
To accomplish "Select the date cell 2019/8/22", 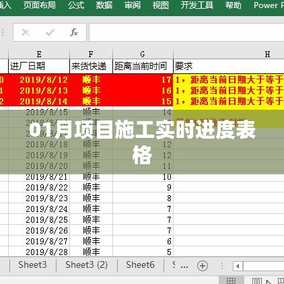I will (x=39, y=187).
